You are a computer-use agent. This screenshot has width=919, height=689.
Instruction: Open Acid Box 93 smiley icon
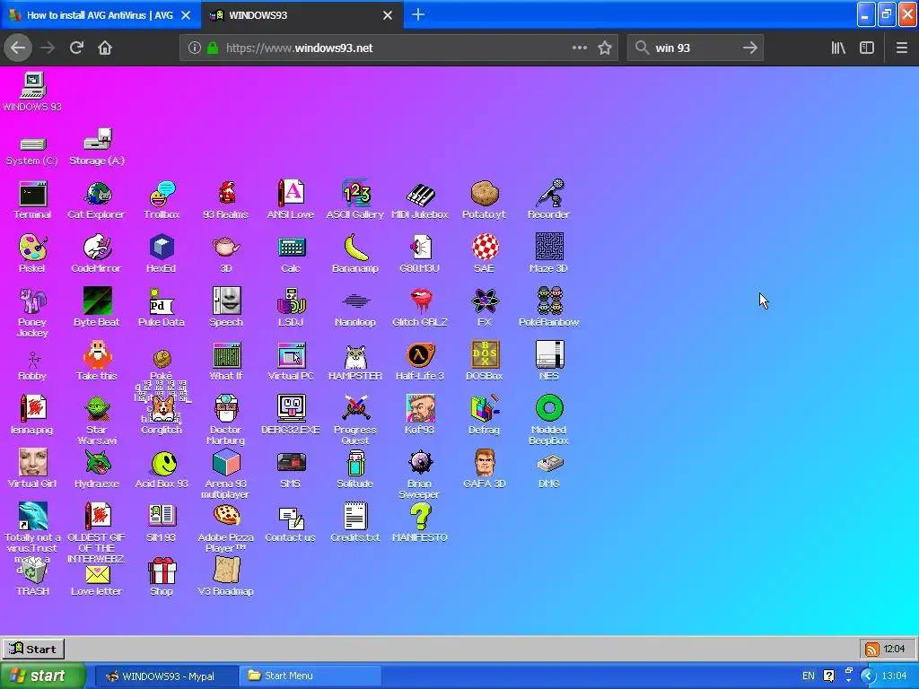[x=162, y=468]
